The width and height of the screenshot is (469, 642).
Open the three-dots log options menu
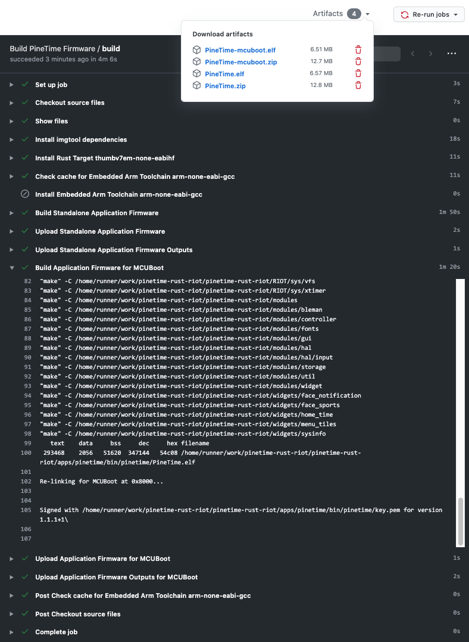pyautogui.click(x=451, y=54)
